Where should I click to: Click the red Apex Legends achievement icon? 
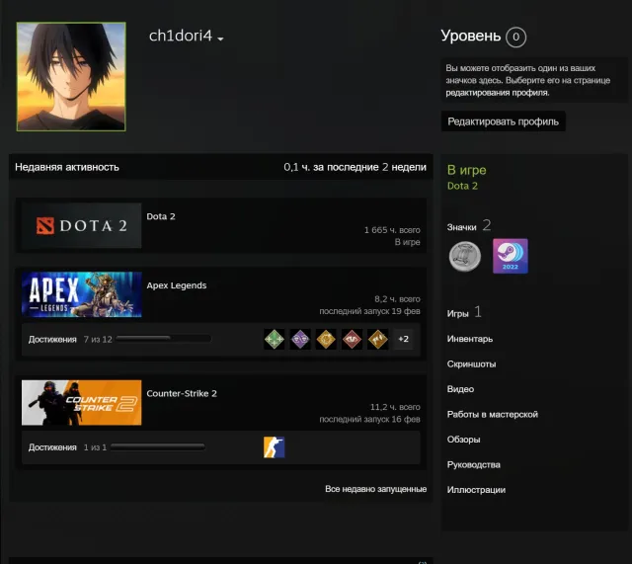(x=352, y=339)
